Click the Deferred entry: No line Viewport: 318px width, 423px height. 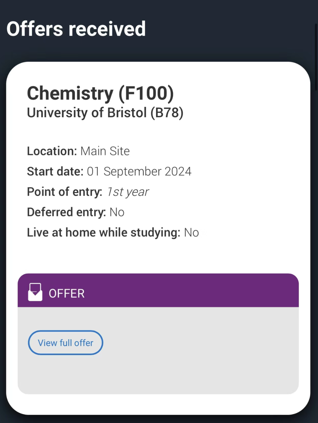pyautogui.click(x=76, y=212)
